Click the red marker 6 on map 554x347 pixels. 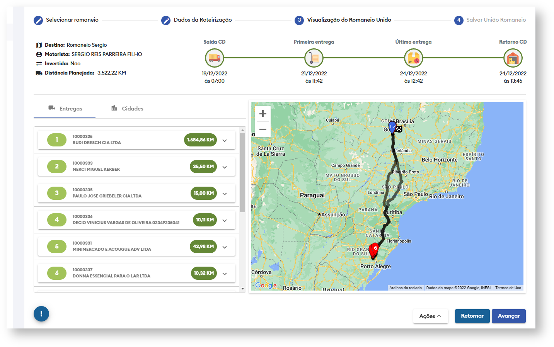click(375, 249)
